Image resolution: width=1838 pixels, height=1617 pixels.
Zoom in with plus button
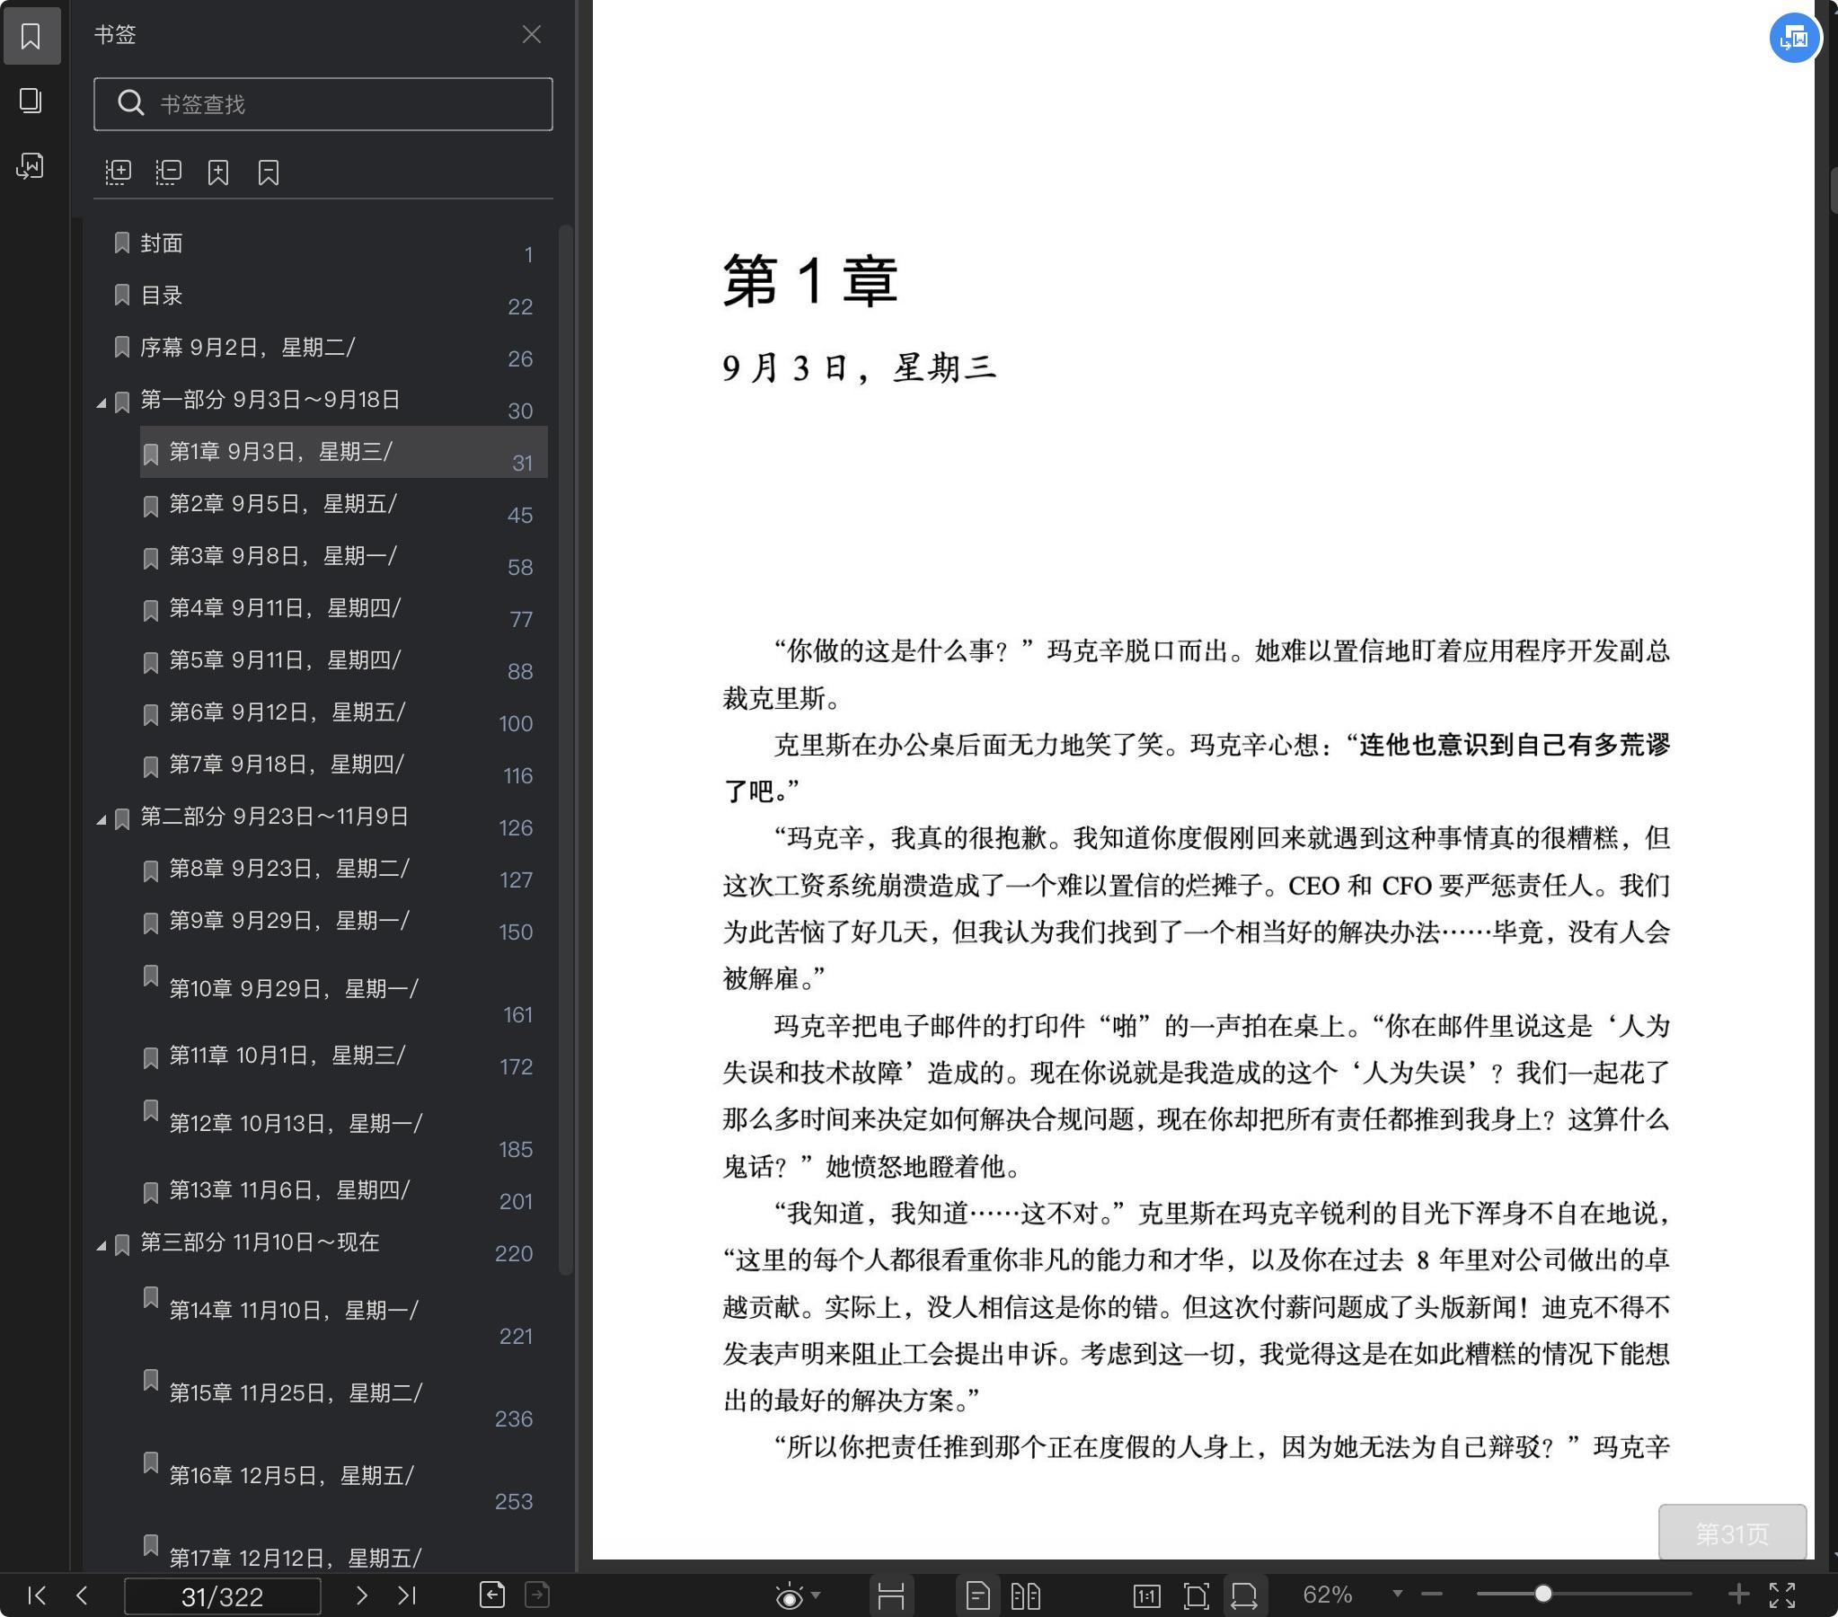(1738, 1595)
